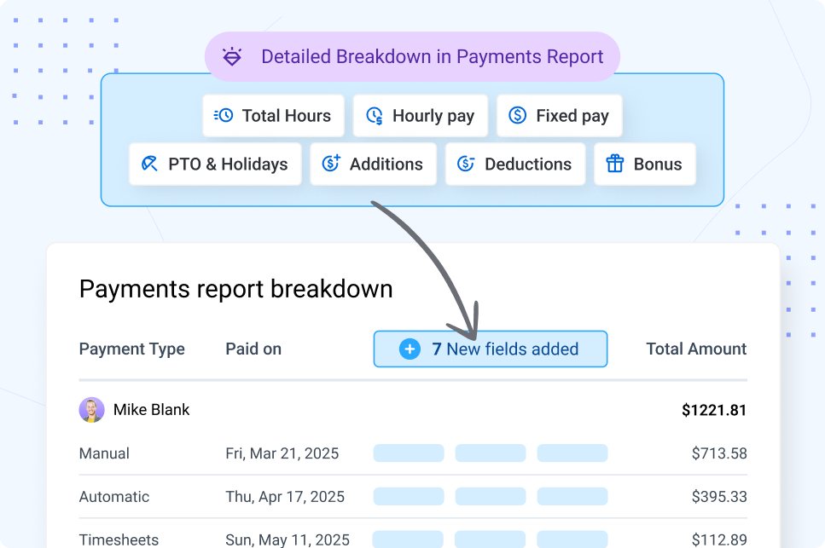Sort by the Paid on column header
Image resolution: width=825 pixels, height=548 pixels.
click(253, 349)
